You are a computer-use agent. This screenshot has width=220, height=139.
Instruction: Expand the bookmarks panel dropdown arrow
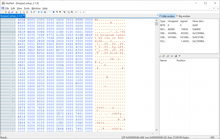point(179,56)
